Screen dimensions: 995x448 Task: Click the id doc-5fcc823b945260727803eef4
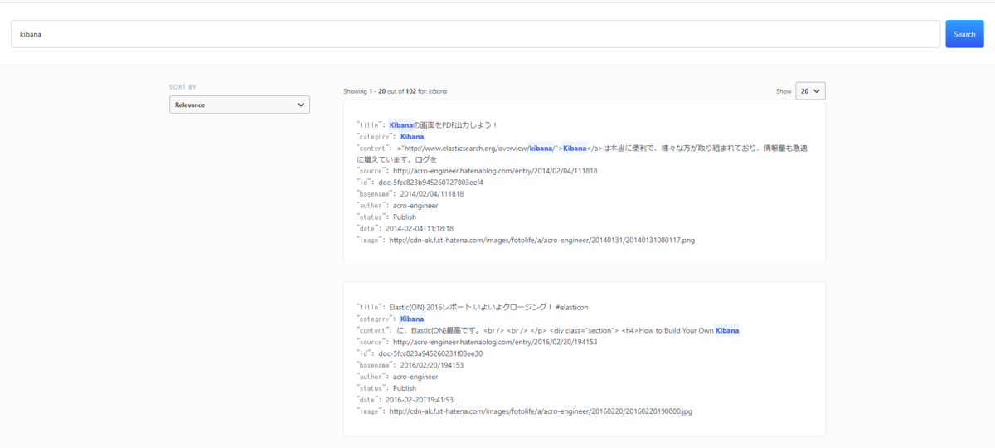point(430,183)
